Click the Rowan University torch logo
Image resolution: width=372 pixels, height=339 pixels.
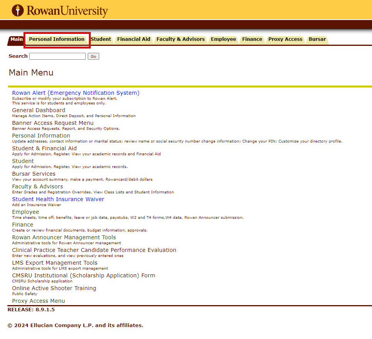pos(18,10)
